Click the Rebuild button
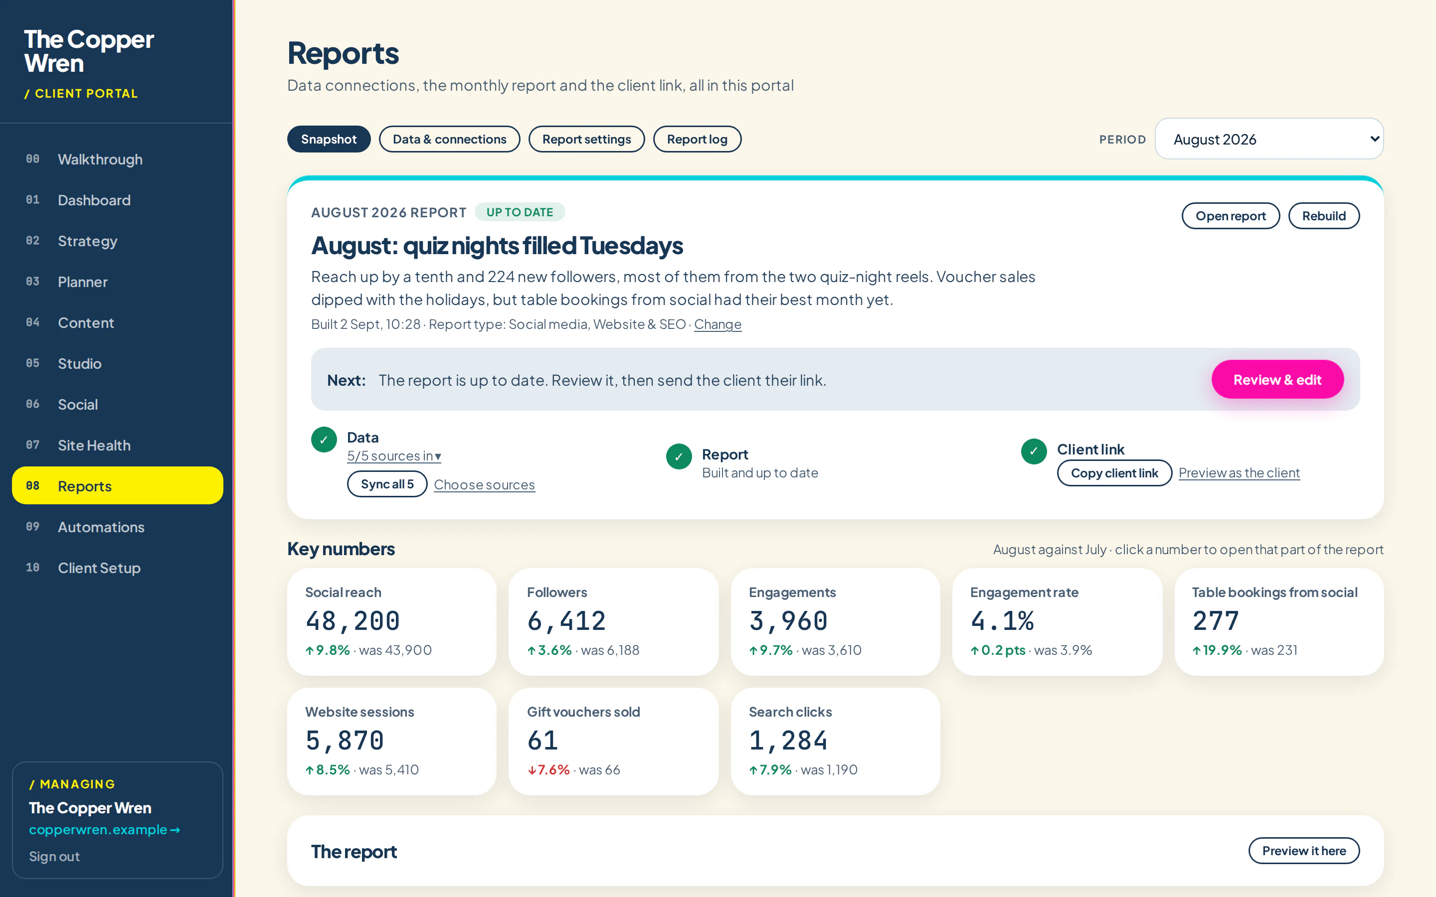 1324,216
